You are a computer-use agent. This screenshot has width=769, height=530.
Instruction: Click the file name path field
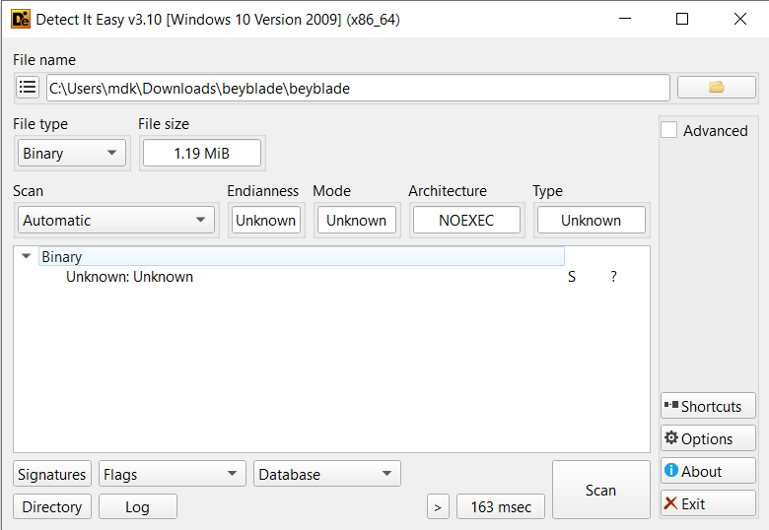point(357,88)
